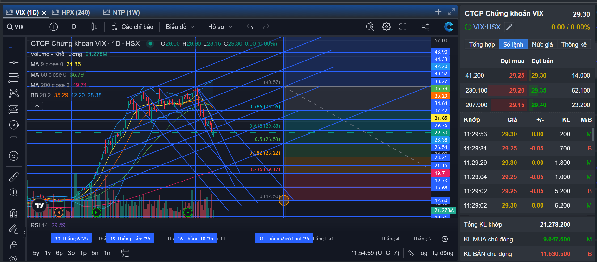The width and height of the screenshot is (597, 262).
Task: Toggle tự động auto scale
Action: click(443, 253)
